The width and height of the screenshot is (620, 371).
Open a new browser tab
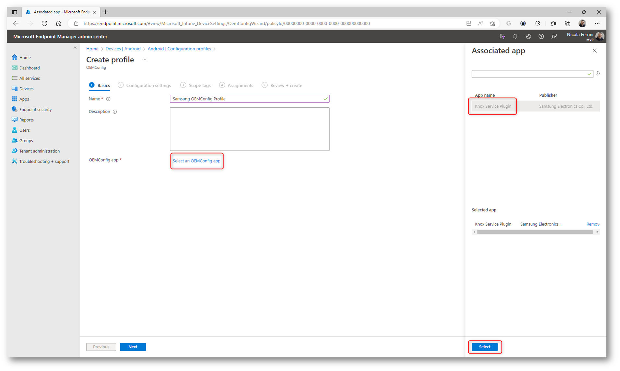click(x=106, y=12)
